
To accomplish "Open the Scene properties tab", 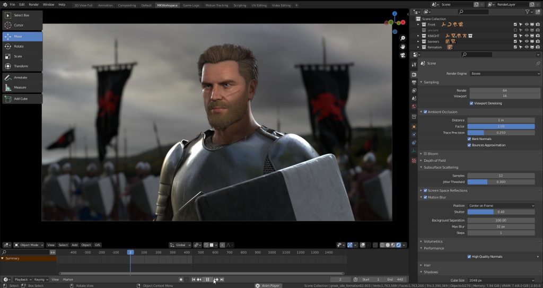I will [x=414, y=99].
